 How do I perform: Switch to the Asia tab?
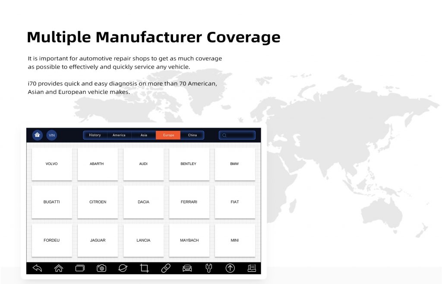tap(144, 135)
